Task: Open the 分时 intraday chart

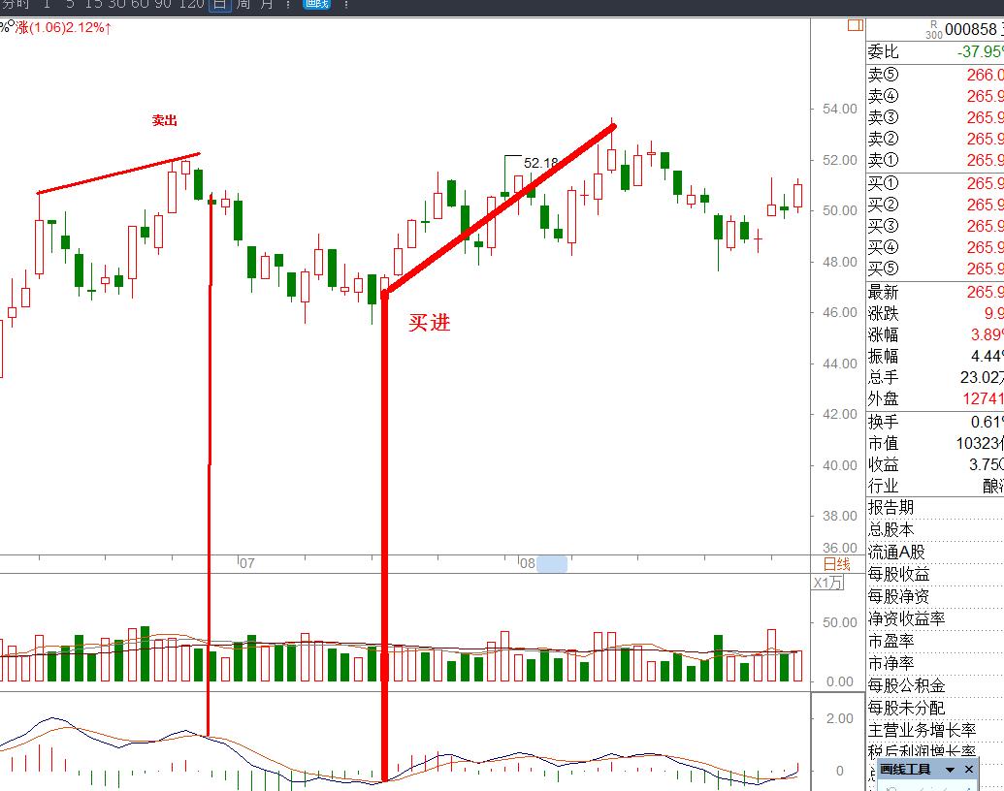Action: point(16,4)
